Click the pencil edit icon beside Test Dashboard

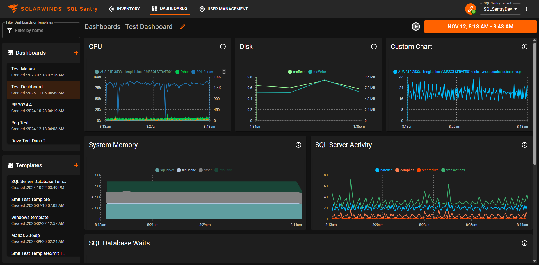pos(182,27)
